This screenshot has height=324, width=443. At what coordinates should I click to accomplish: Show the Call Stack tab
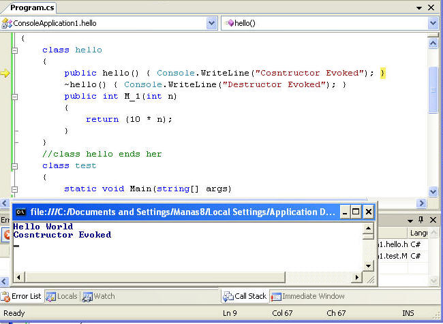tap(245, 296)
